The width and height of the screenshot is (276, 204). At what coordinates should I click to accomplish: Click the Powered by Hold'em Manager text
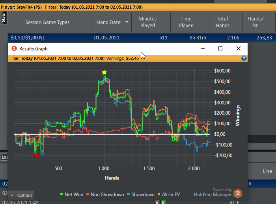tap(213, 193)
